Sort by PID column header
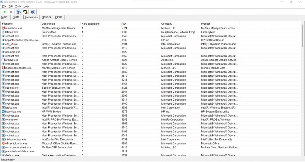Image resolution: width=305 pixels, height=162 pixels. [140, 24]
